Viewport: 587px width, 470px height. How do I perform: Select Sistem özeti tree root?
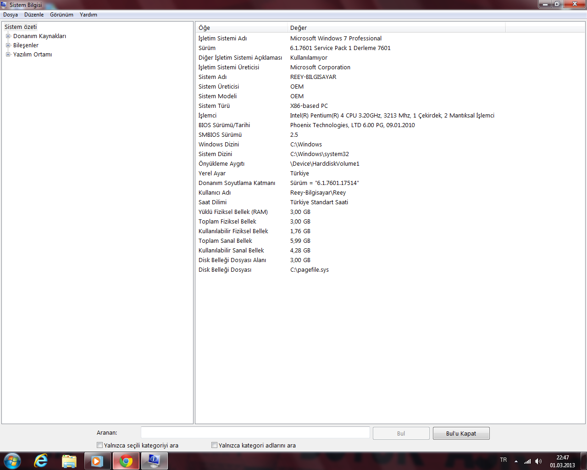click(x=21, y=27)
